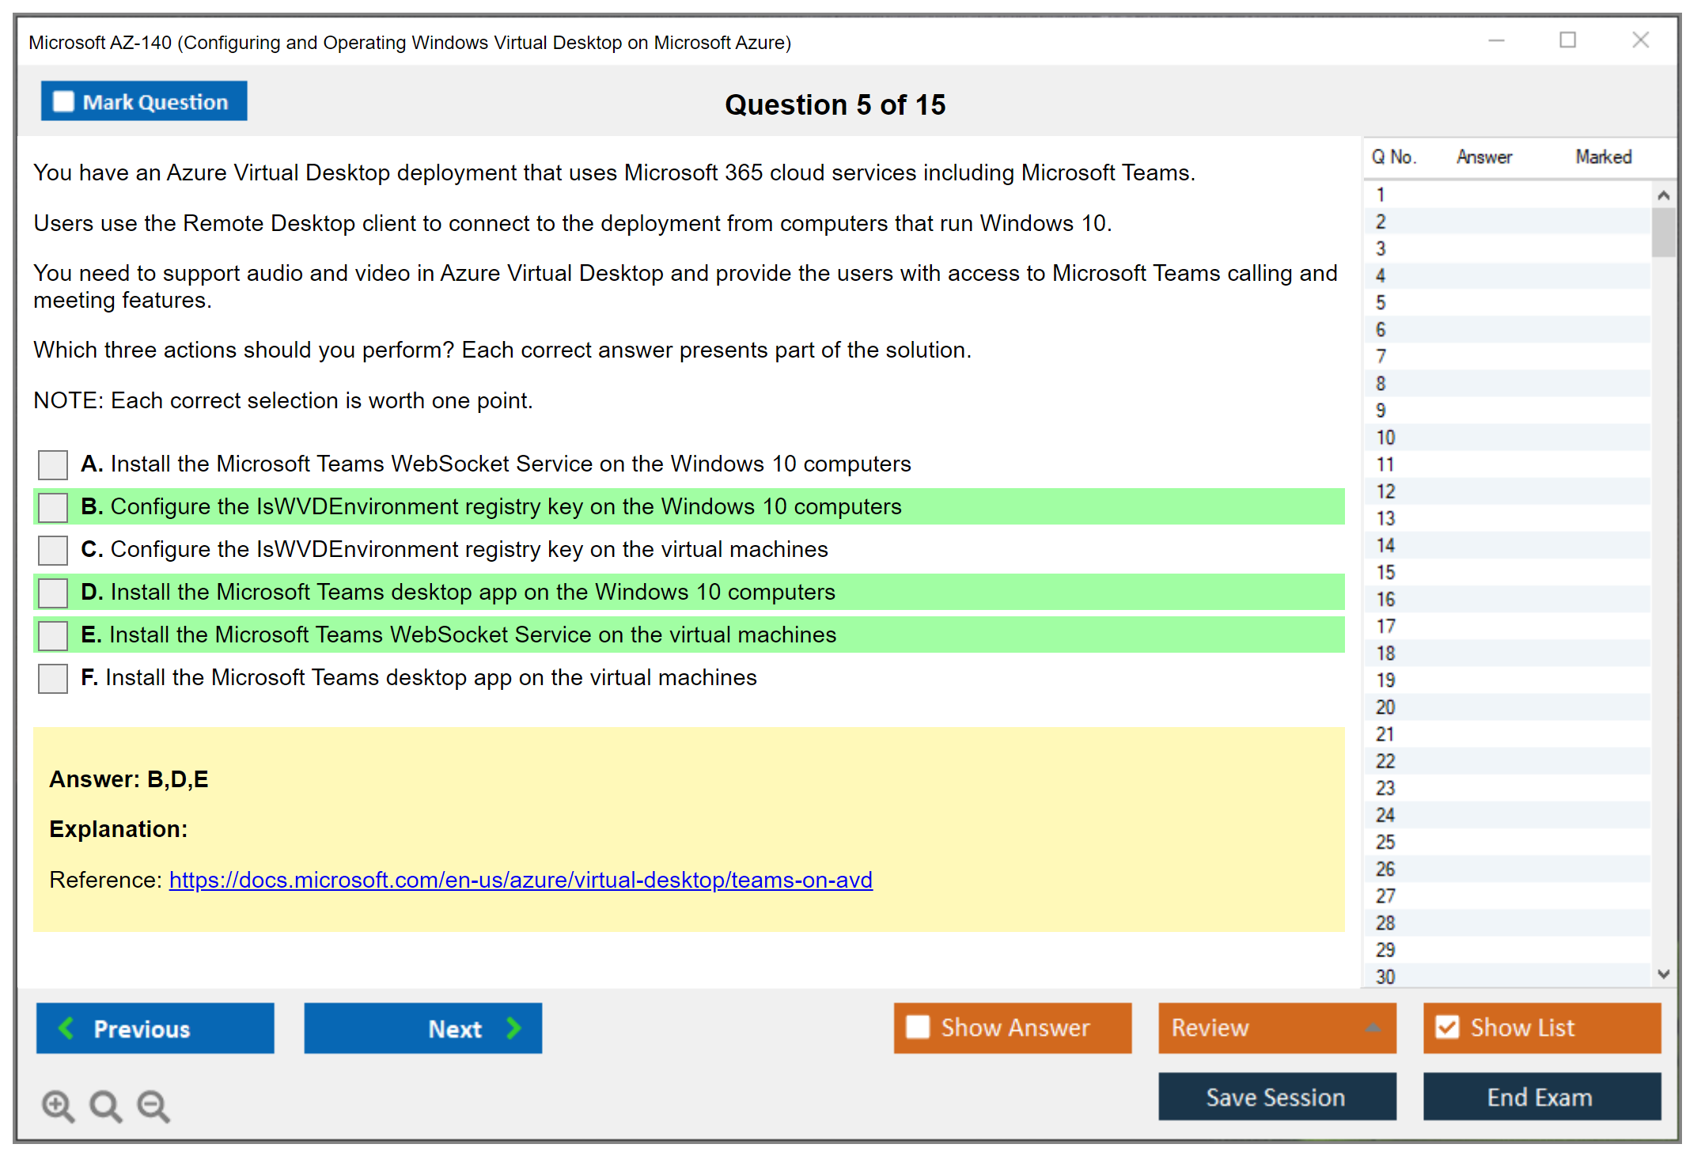Click the green right arrow on Next
Screen dimensions: 1701x1163
pyautogui.click(x=513, y=1028)
